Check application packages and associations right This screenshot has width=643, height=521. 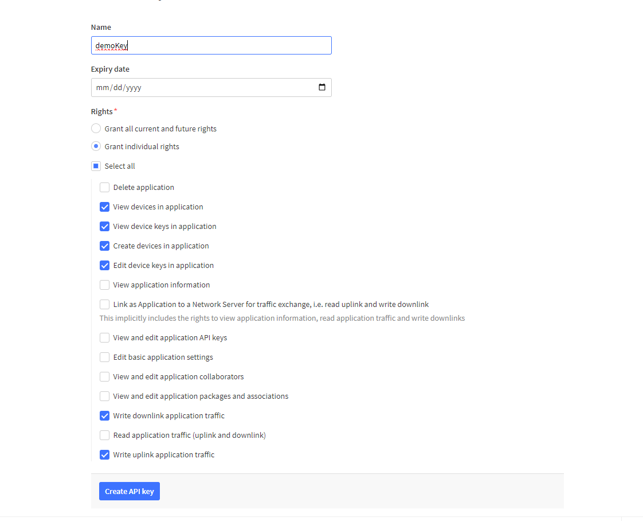tap(104, 396)
